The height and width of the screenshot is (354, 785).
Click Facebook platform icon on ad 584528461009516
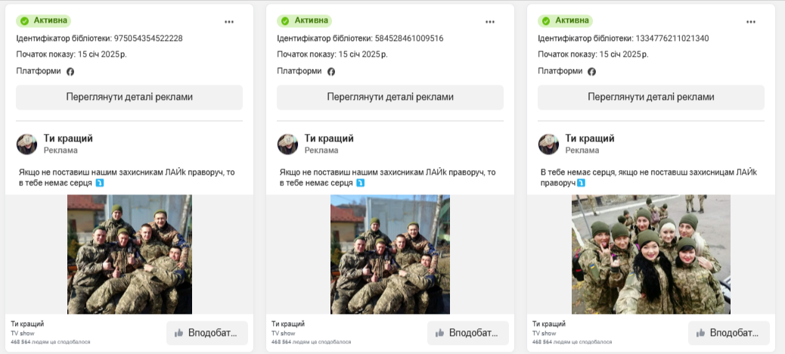[331, 72]
